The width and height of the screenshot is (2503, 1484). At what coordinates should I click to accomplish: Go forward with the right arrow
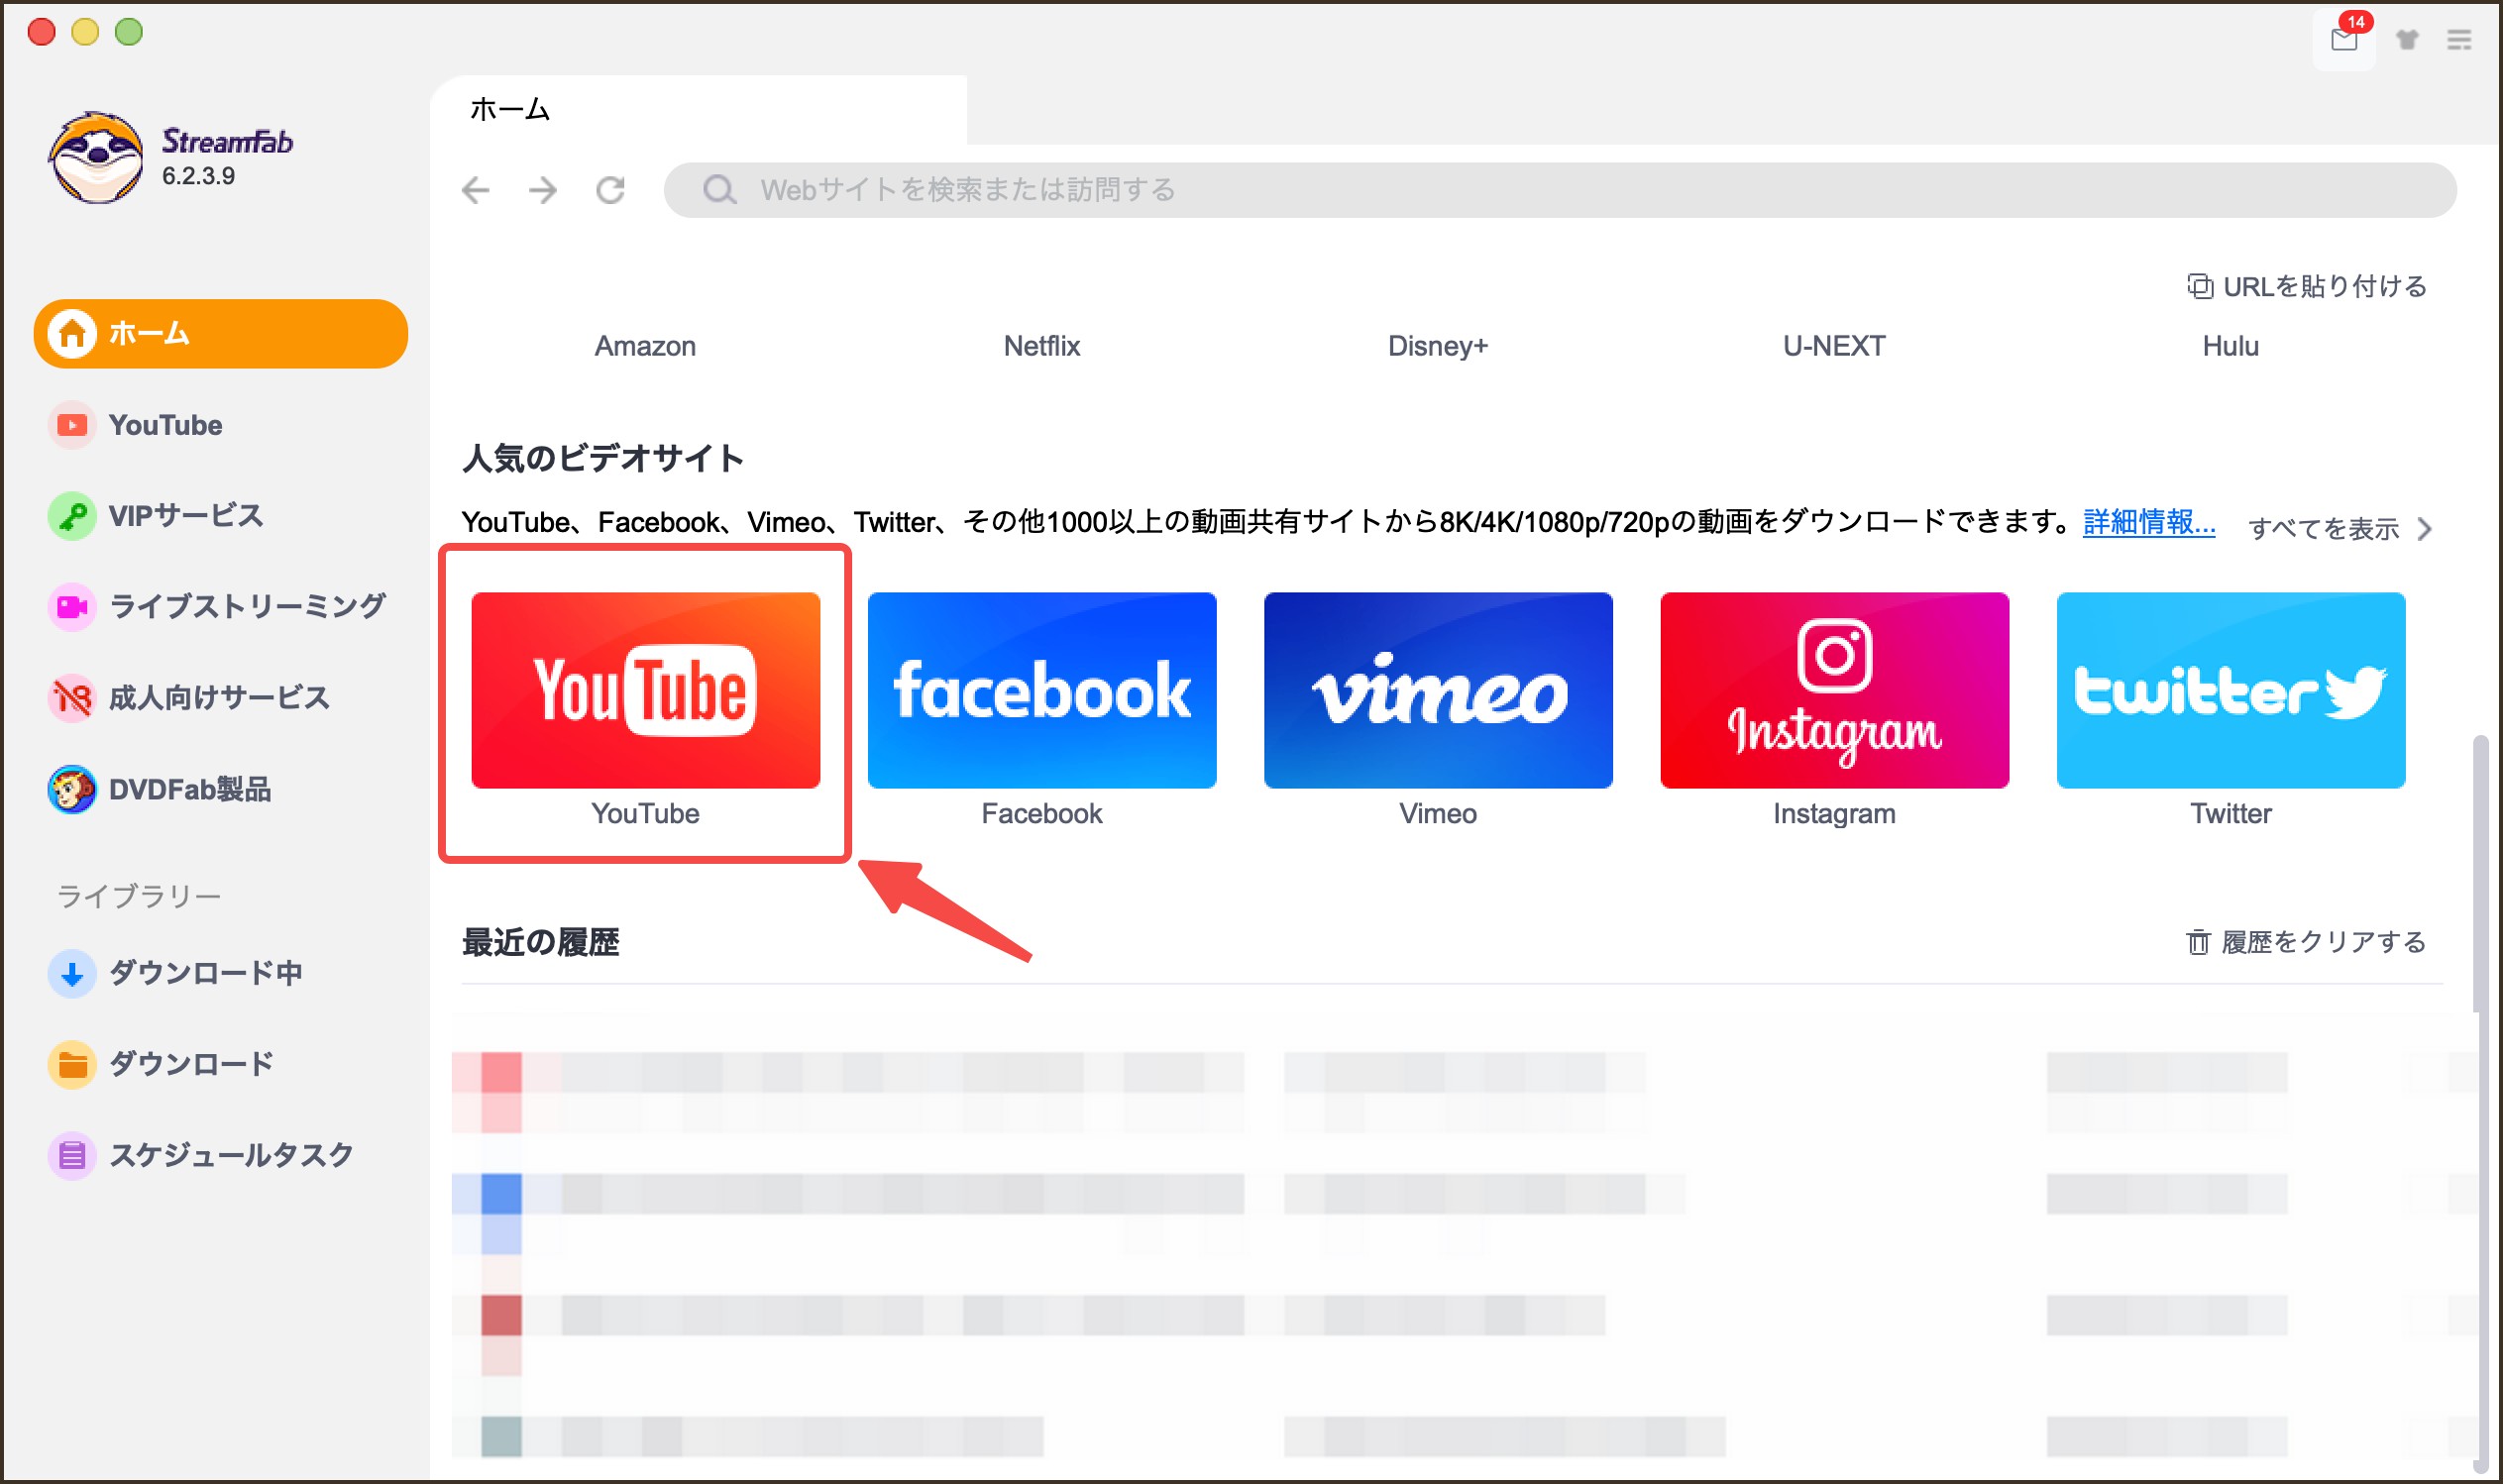[x=543, y=190]
